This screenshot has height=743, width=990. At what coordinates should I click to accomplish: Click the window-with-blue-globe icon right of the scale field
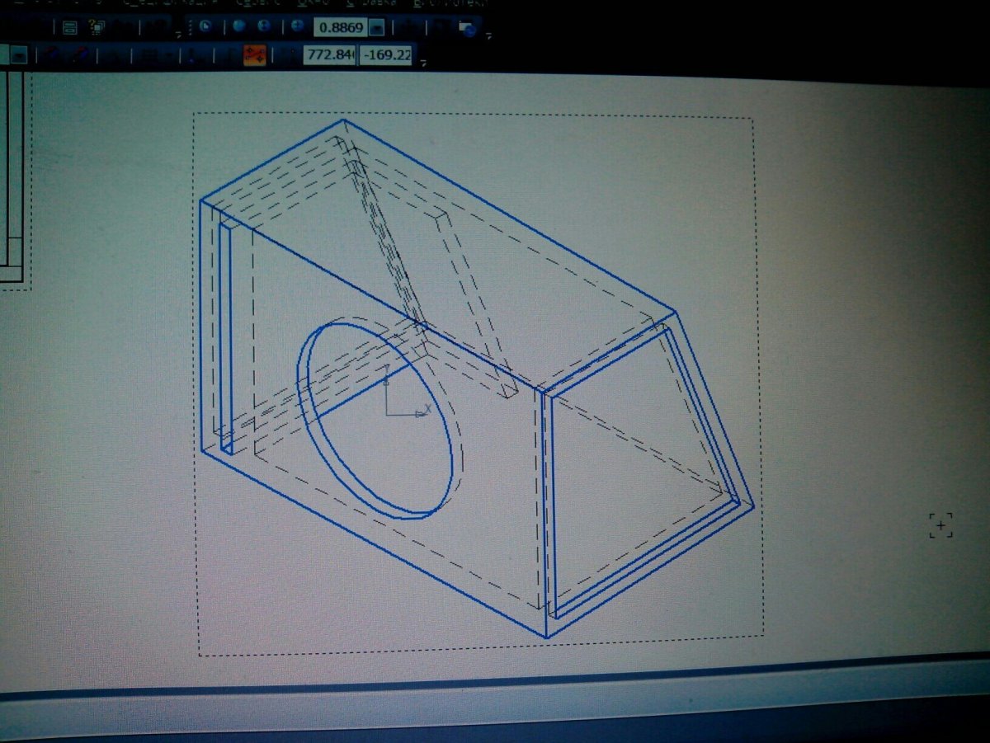tap(467, 28)
